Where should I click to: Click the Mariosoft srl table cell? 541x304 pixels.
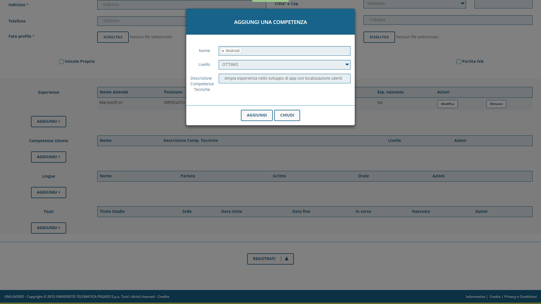click(111, 103)
